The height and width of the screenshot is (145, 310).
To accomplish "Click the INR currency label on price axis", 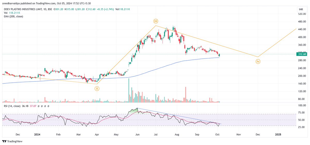I will point(301,10).
